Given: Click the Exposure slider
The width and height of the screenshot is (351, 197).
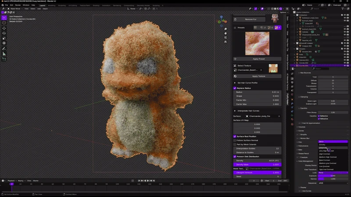Looking at the screenshot, I should tap(333, 176).
